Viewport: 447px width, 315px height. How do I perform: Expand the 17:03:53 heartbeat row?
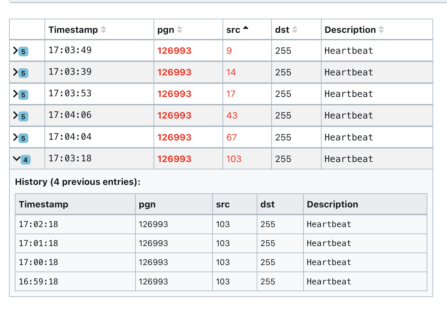[x=15, y=94]
